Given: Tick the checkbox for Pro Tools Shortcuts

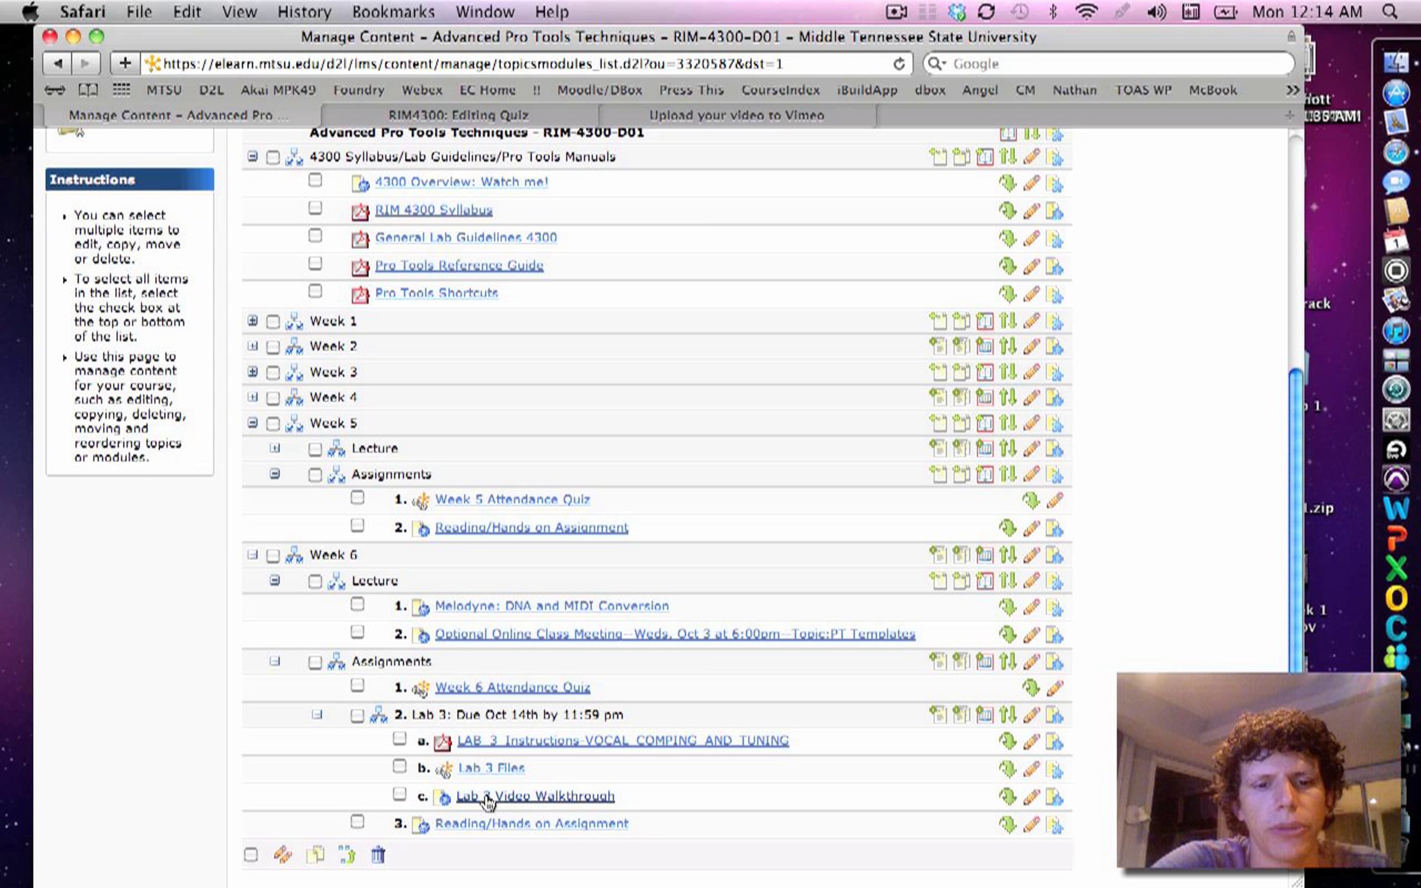Looking at the screenshot, I should click(316, 291).
